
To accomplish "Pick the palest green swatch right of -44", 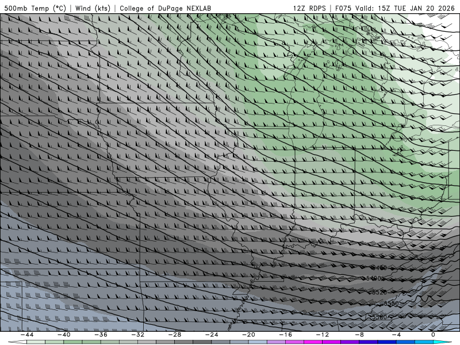I will [x=36, y=342].
